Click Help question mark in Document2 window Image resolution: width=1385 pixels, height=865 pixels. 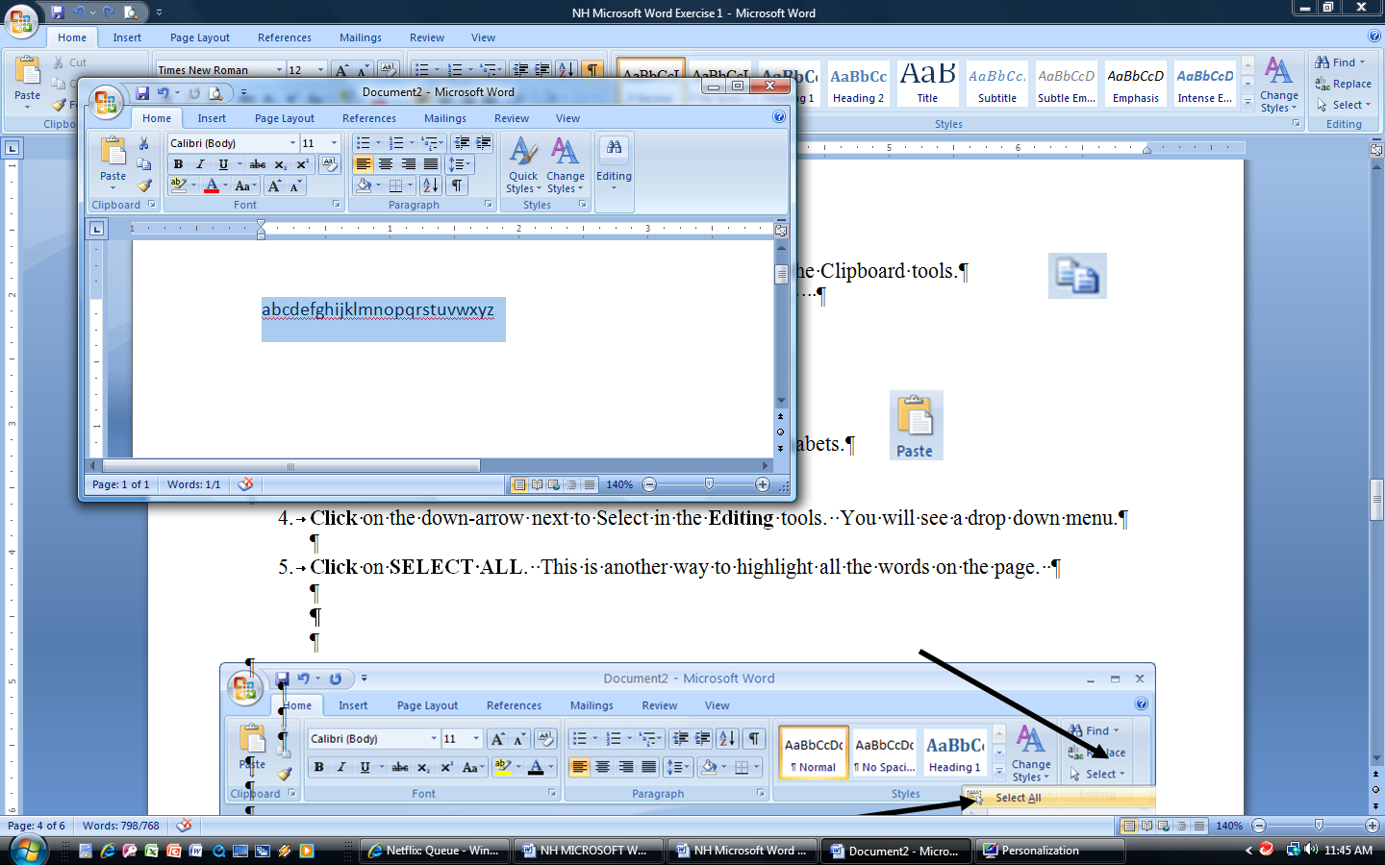pos(779,117)
